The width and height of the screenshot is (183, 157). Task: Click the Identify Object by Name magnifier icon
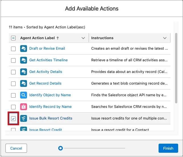pyautogui.click(x=24, y=95)
